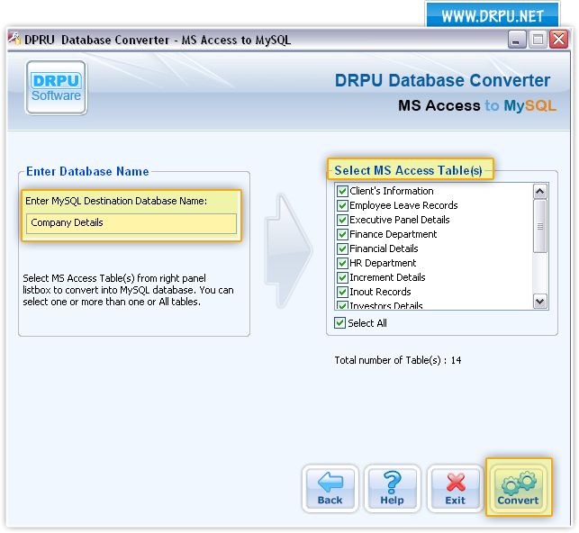Deselect the Executive Panel Details table
This screenshot has height=533, width=579.
[x=342, y=220]
